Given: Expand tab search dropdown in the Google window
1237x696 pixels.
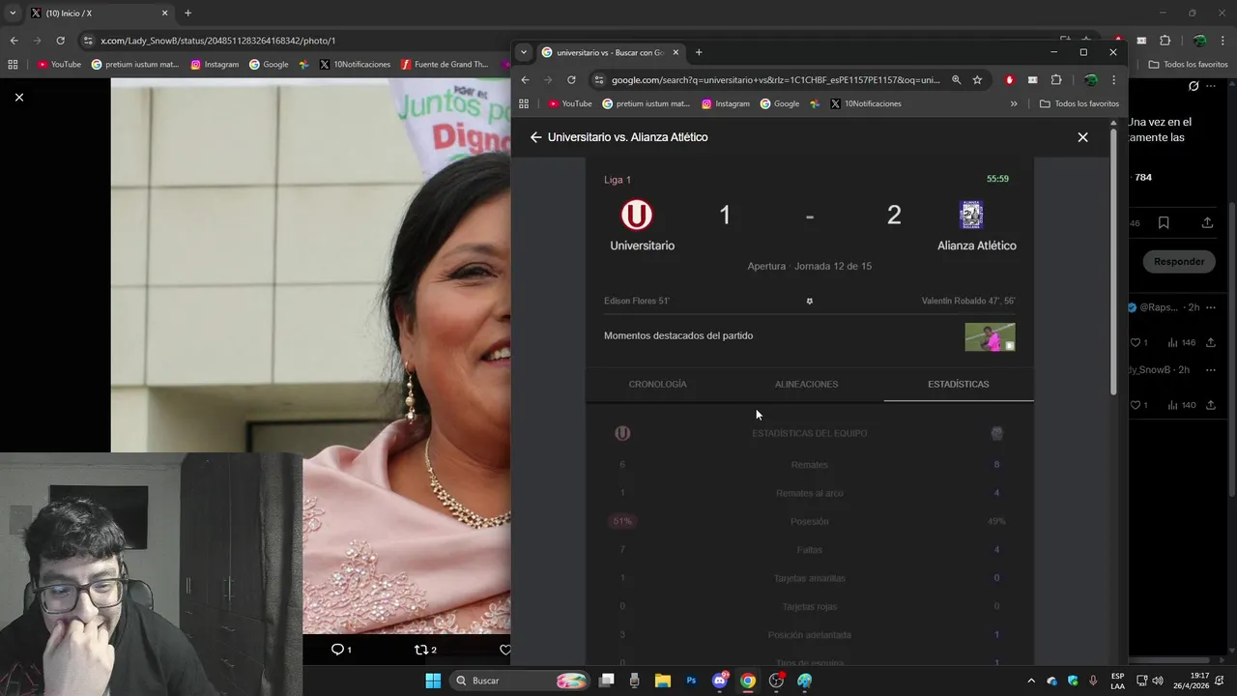Looking at the screenshot, I should tap(523, 52).
